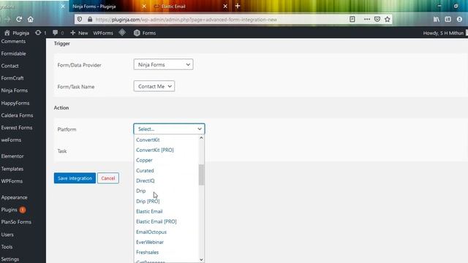
Task: Open Formidable in the sidebar
Action: (x=13, y=53)
